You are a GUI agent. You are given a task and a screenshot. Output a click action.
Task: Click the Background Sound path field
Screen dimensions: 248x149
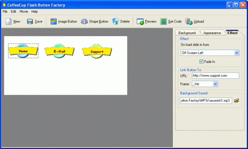206,100
